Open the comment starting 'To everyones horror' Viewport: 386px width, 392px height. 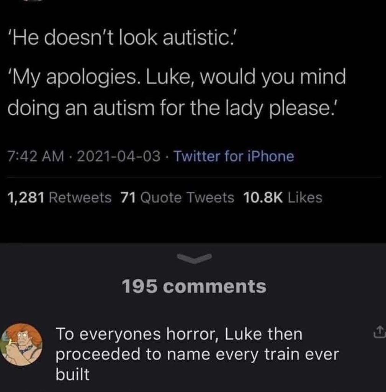[x=197, y=354]
